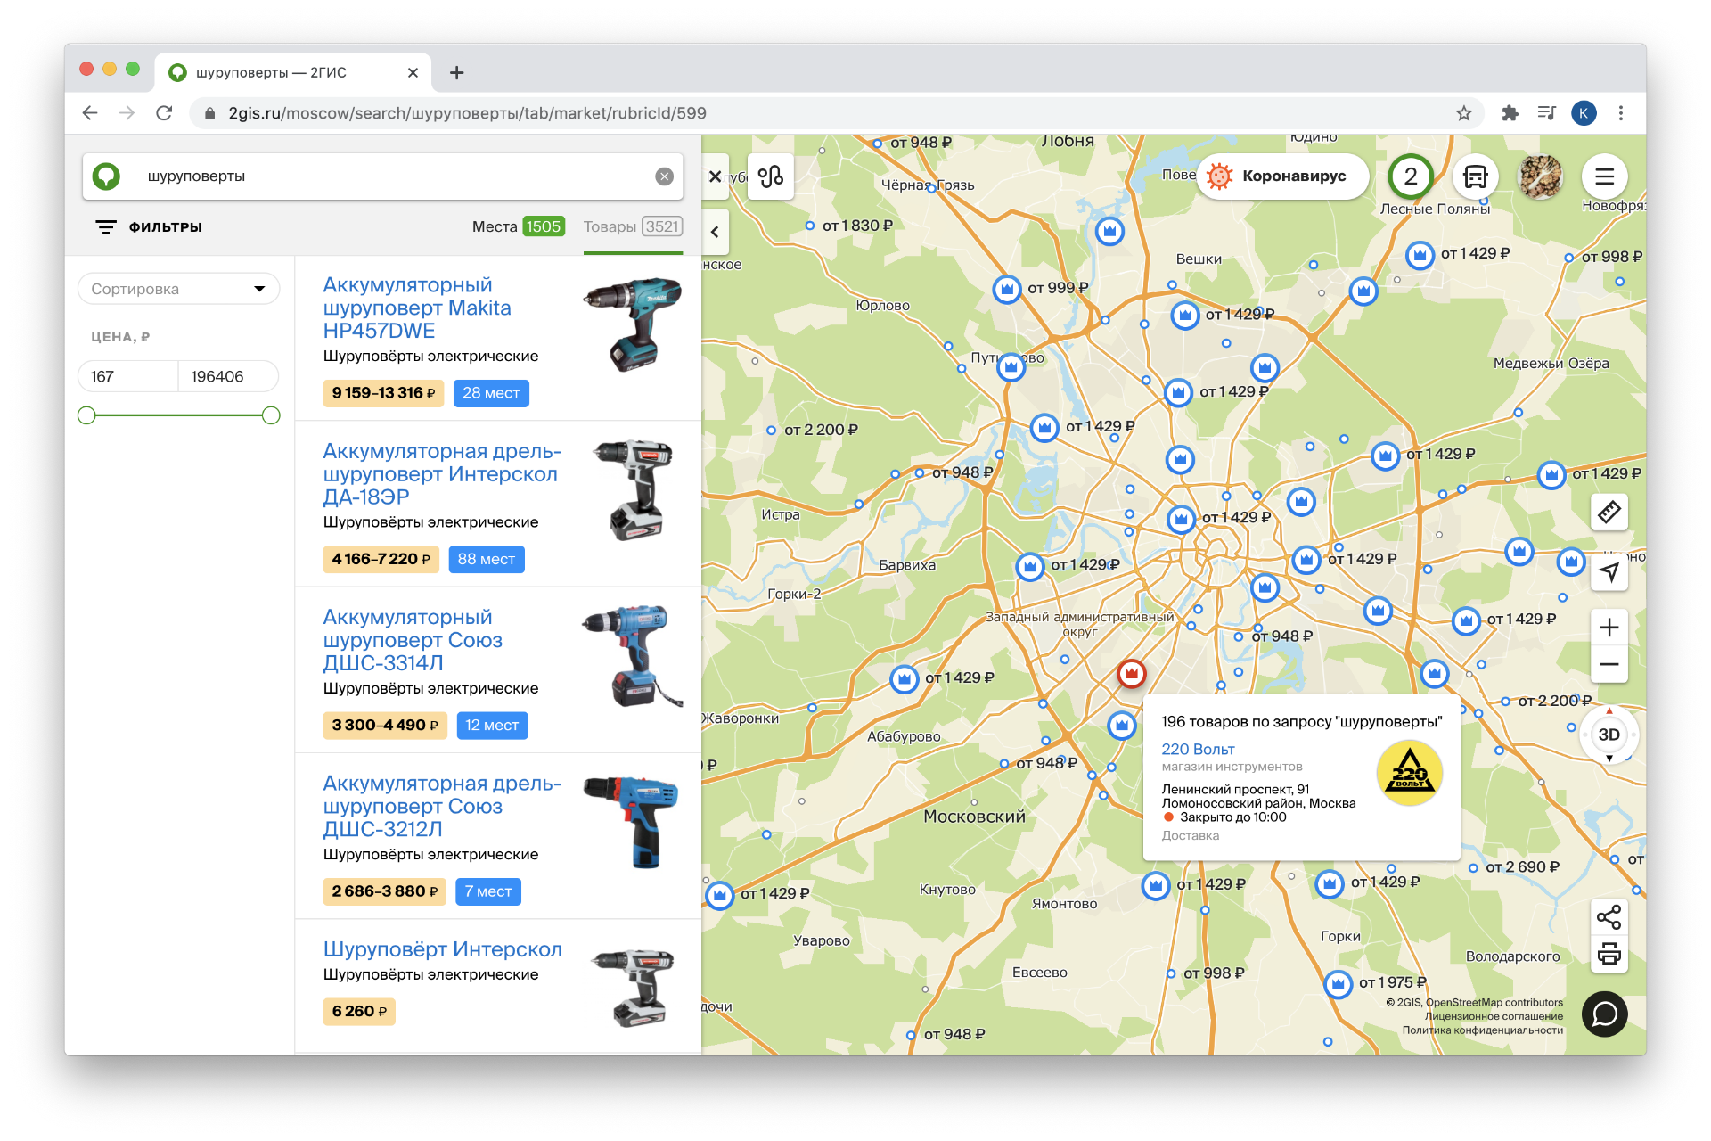Viewport: 1711px width, 1141px height.
Task: Click the Союз ДШС-3212Л drill image
Action: pyautogui.click(x=633, y=821)
